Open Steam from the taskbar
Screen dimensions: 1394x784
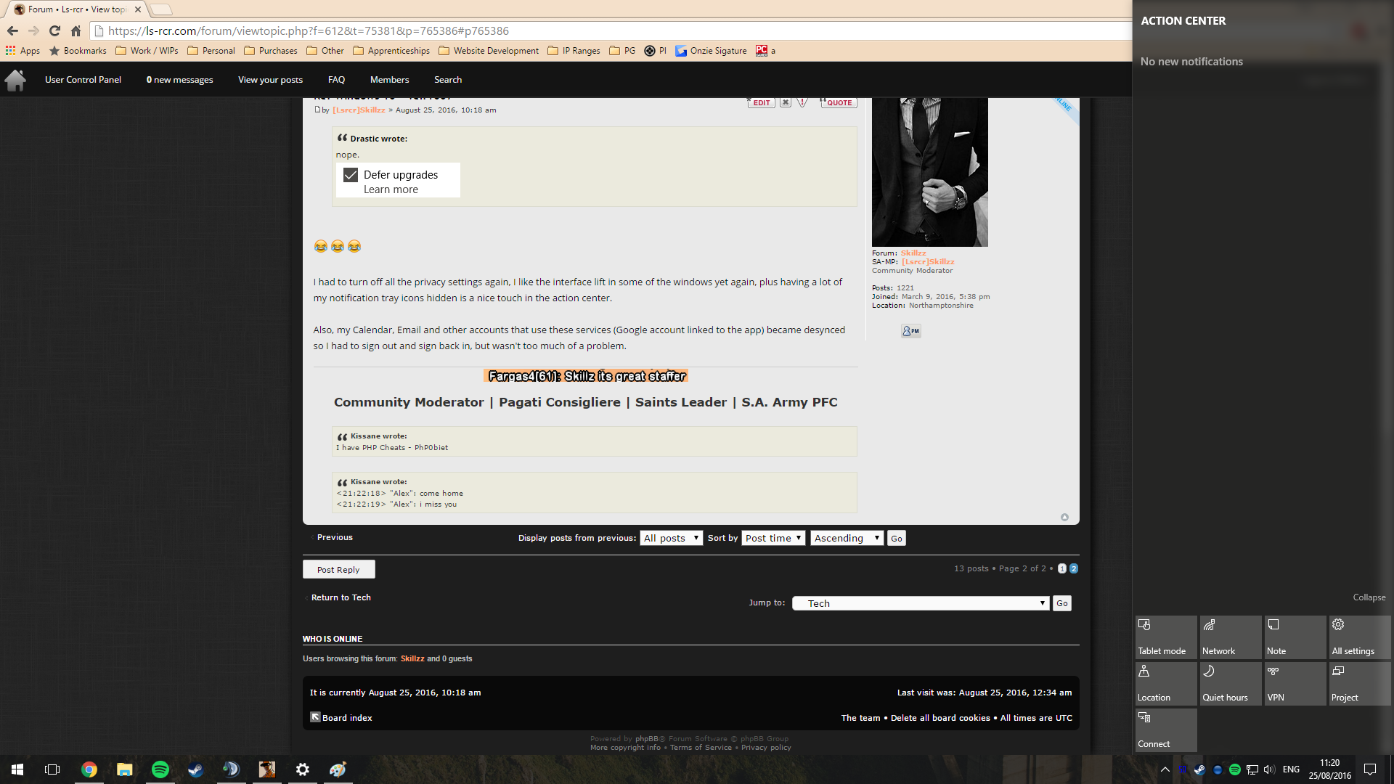pos(196,769)
